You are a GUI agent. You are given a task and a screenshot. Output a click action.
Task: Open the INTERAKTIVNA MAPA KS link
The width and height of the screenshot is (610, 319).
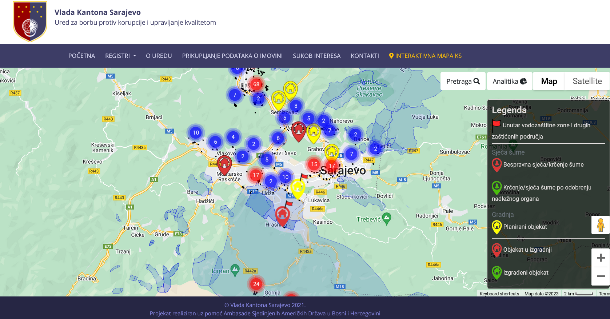[425, 56]
